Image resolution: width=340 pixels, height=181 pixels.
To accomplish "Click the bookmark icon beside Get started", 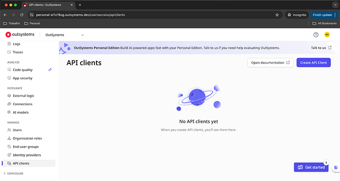I will click(335, 167).
